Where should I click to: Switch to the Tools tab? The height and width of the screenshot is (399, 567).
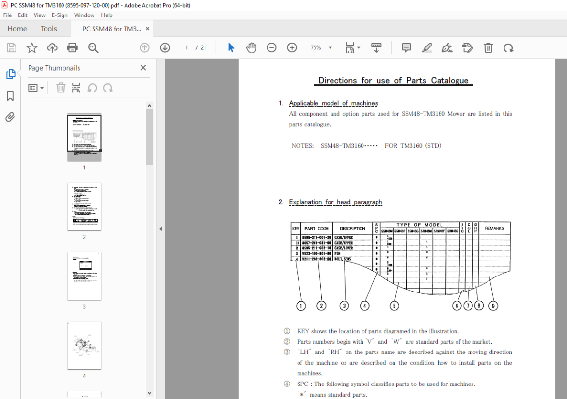pos(49,29)
